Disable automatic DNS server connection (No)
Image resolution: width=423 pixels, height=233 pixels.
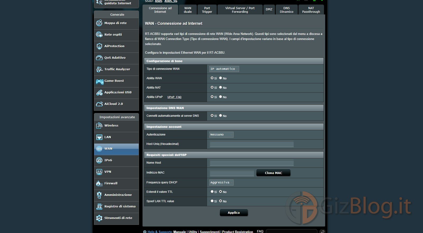(220, 116)
